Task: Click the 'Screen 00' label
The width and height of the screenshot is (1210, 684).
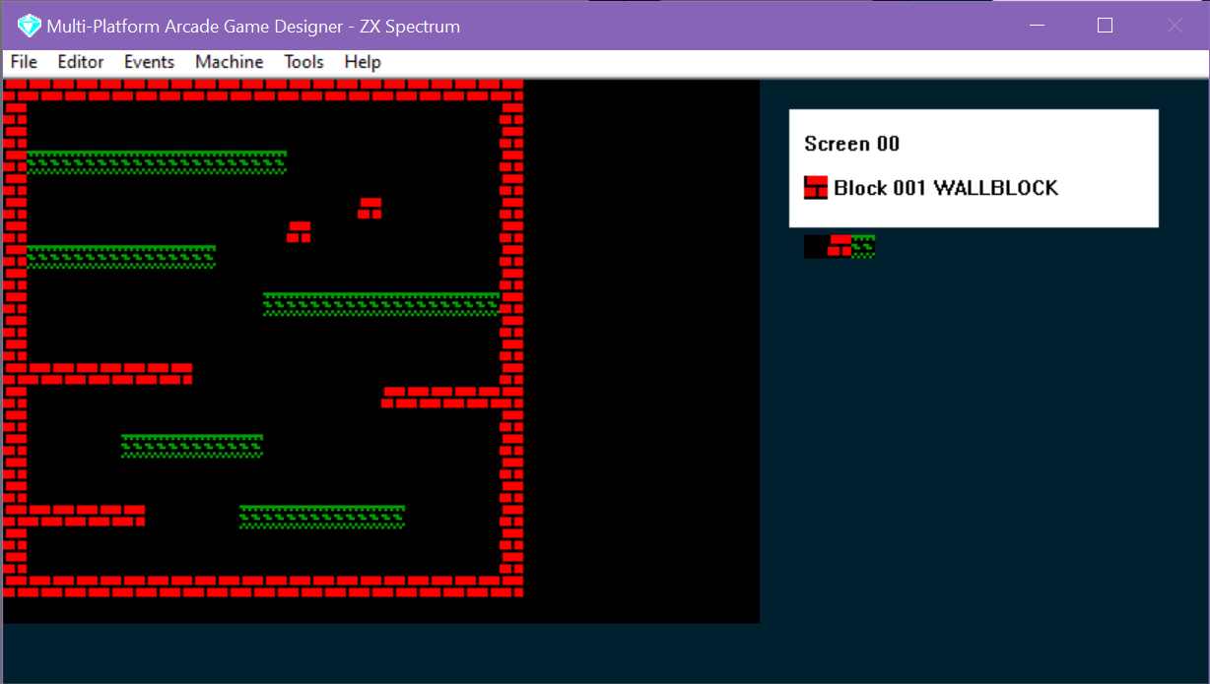Action: pos(851,144)
